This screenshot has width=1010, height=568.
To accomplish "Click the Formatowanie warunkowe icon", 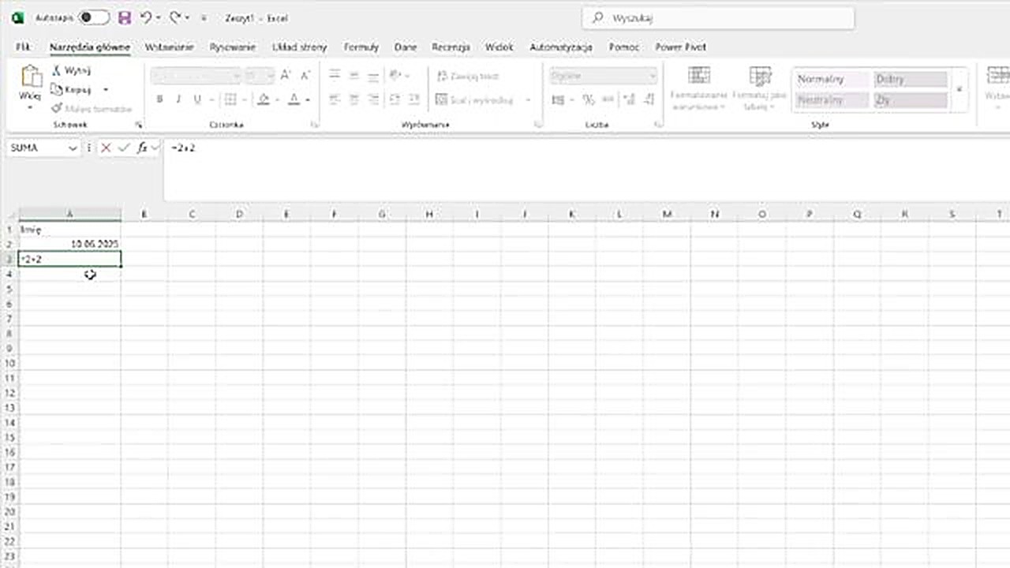I will click(698, 76).
